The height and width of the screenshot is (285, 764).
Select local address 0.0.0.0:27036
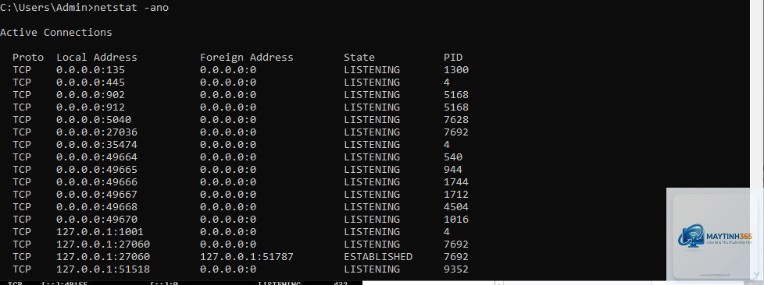[96, 132]
